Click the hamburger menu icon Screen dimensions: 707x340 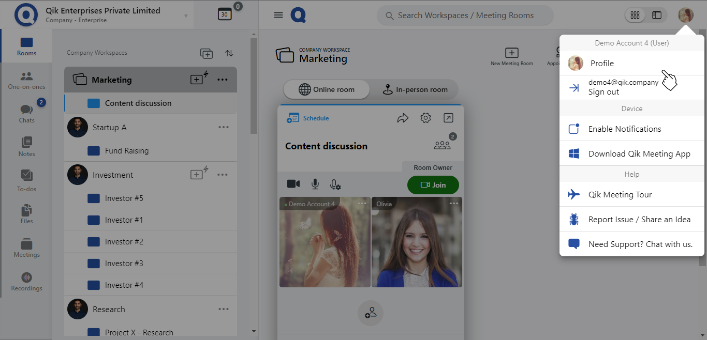pos(278,15)
